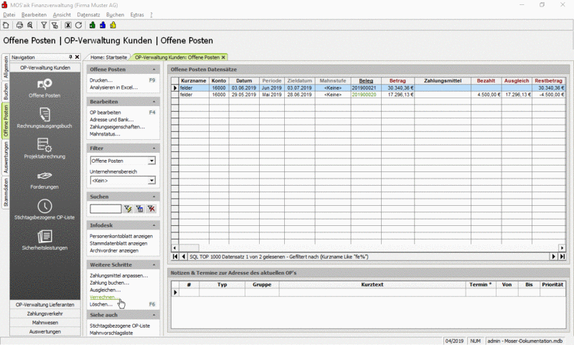Image resolution: width=574 pixels, height=345 pixels.
Task: Go to previous record arrow
Action: click(x=184, y=257)
